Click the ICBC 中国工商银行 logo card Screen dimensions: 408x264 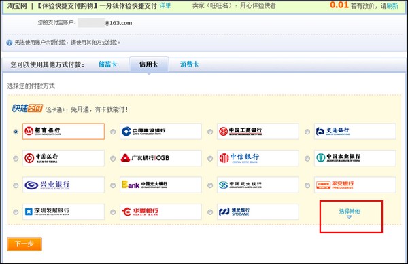coord(258,132)
